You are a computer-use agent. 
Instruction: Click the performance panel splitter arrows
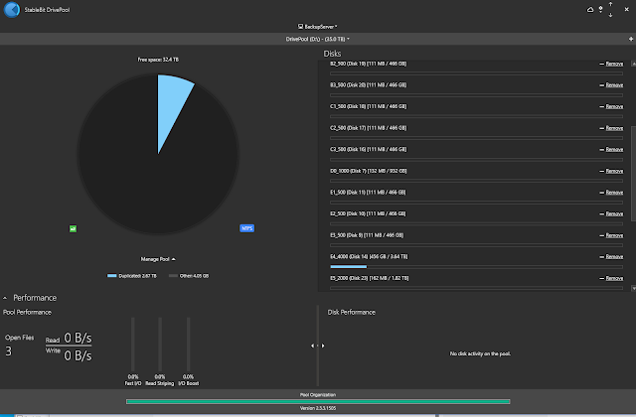click(318, 346)
